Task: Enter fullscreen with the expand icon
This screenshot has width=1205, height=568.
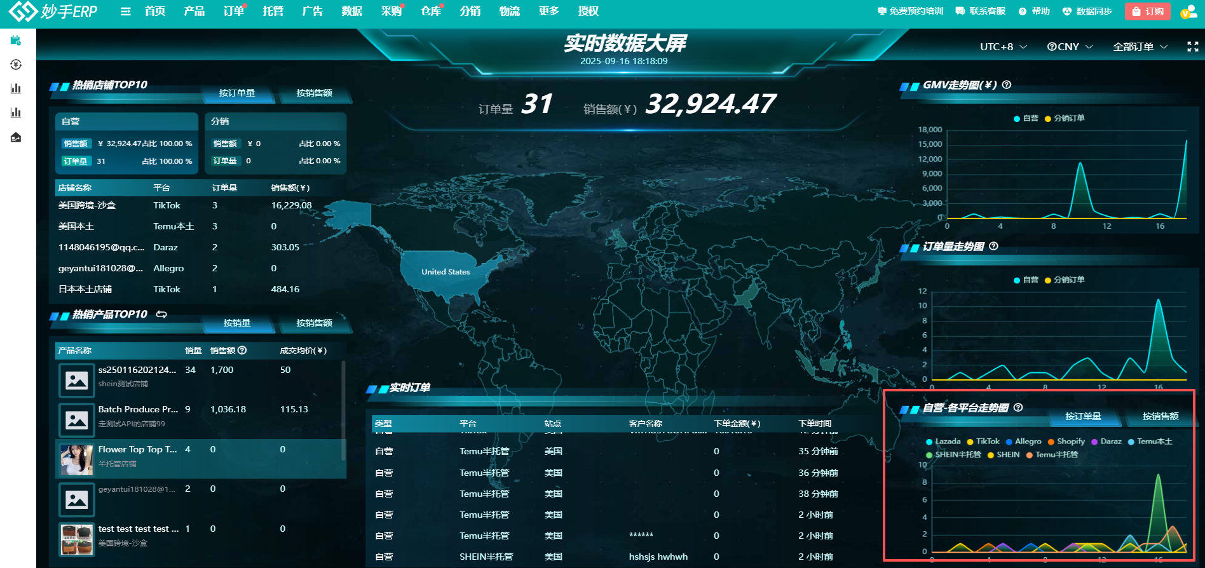Action: (x=1192, y=46)
